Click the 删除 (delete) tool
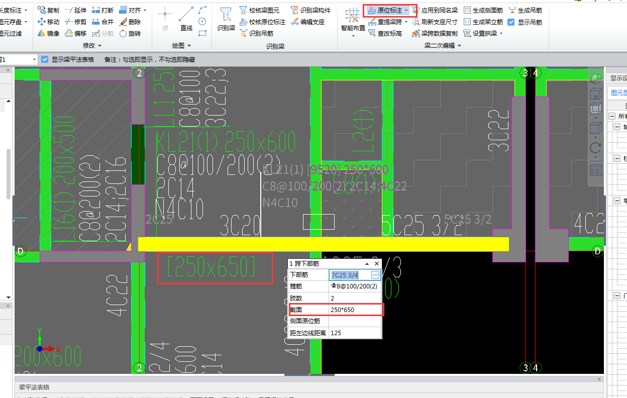Screen dimensions: 627x398 pos(130,22)
